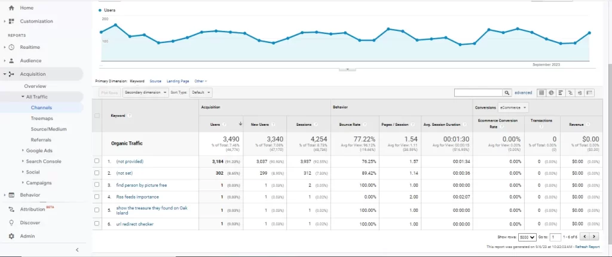Select the data table view icon
The height and width of the screenshot is (257, 612).
coord(541,93)
